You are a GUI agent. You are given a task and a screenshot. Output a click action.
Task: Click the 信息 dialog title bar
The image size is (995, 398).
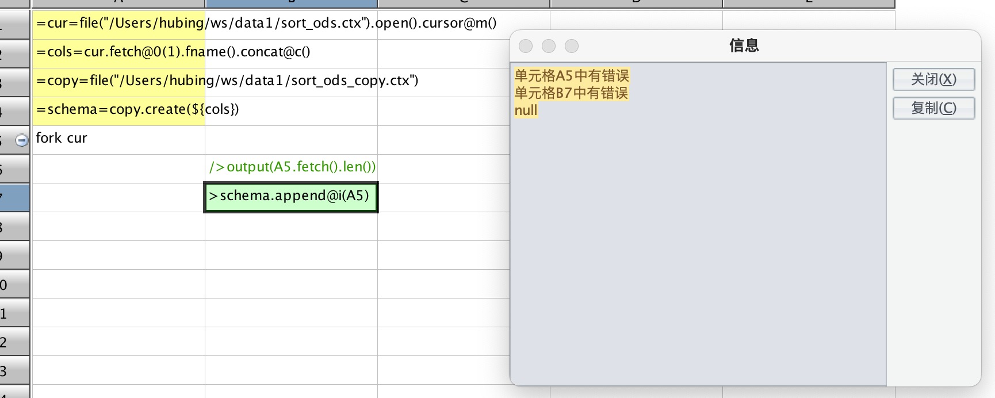tap(744, 45)
